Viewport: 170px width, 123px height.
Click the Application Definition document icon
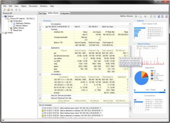click(x=14, y=23)
